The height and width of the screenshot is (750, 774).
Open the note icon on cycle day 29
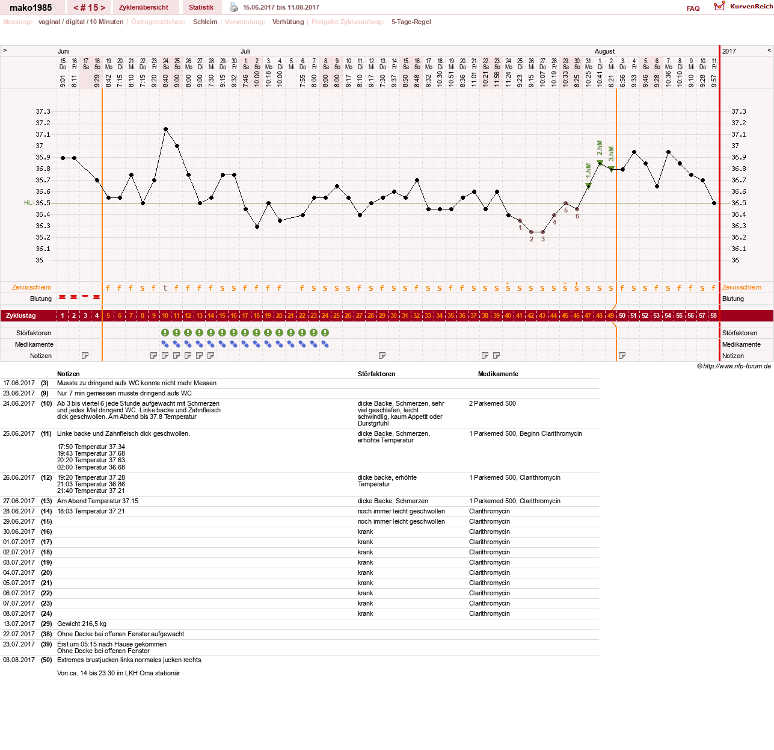pyautogui.click(x=382, y=356)
